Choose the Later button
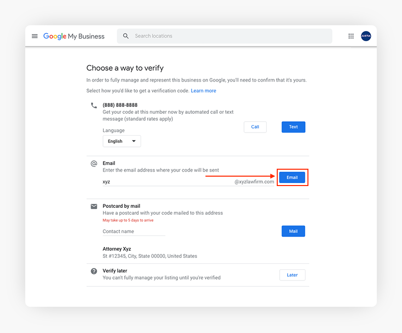The height and width of the screenshot is (333, 402). pos(292,275)
